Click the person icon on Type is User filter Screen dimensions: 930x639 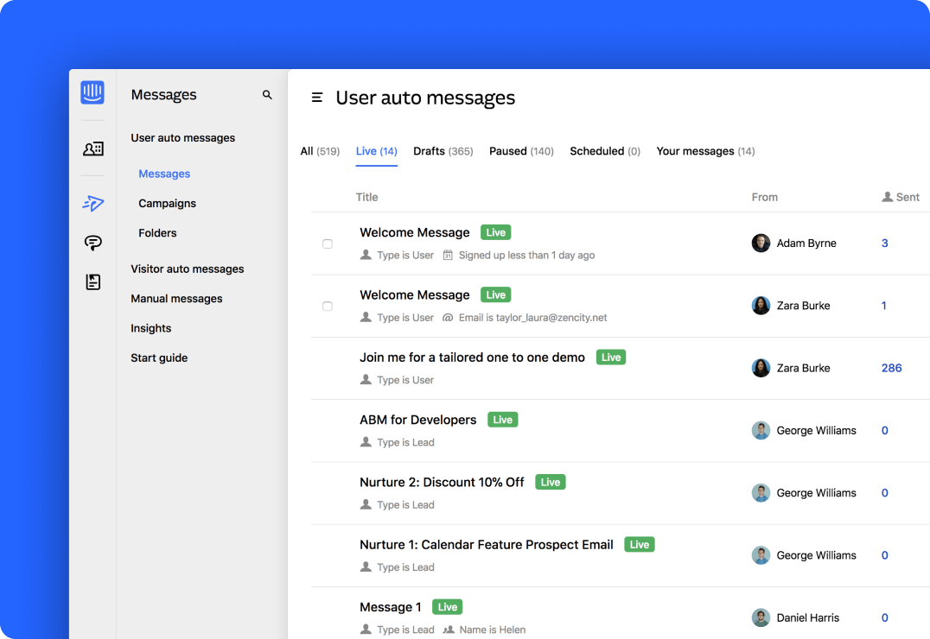pyautogui.click(x=364, y=255)
